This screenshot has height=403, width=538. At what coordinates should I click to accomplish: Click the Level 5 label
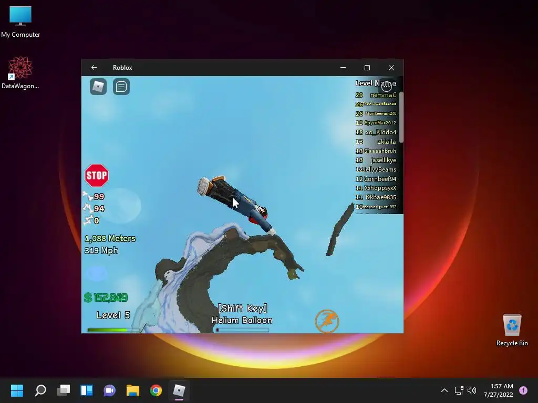[113, 315]
